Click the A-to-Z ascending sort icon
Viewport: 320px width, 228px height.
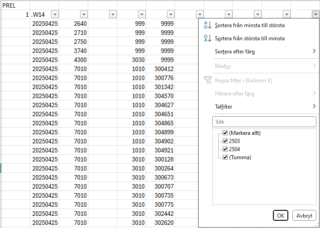(207, 25)
